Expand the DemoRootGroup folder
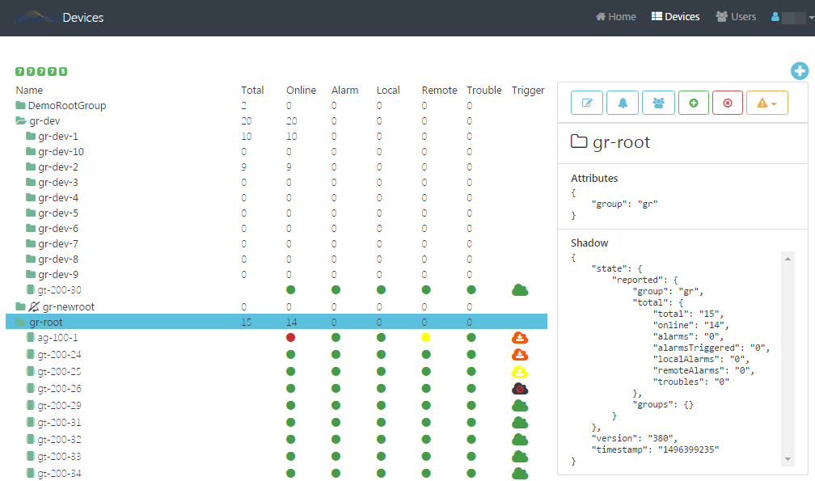This screenshot has height=481, width=815. [21, 105]
